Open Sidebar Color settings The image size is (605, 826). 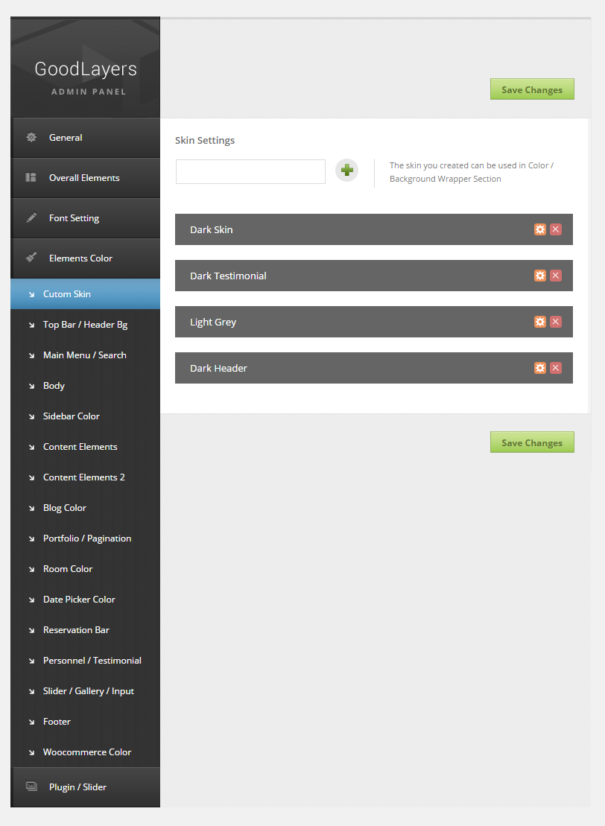pyautogui.click(x=86, y=416)
